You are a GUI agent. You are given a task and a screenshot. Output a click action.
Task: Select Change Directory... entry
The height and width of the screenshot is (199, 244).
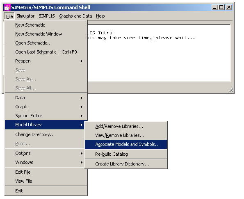(x=45, y=134)
